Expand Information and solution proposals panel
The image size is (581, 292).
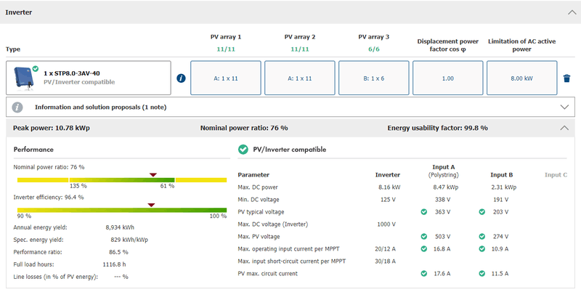565,107
